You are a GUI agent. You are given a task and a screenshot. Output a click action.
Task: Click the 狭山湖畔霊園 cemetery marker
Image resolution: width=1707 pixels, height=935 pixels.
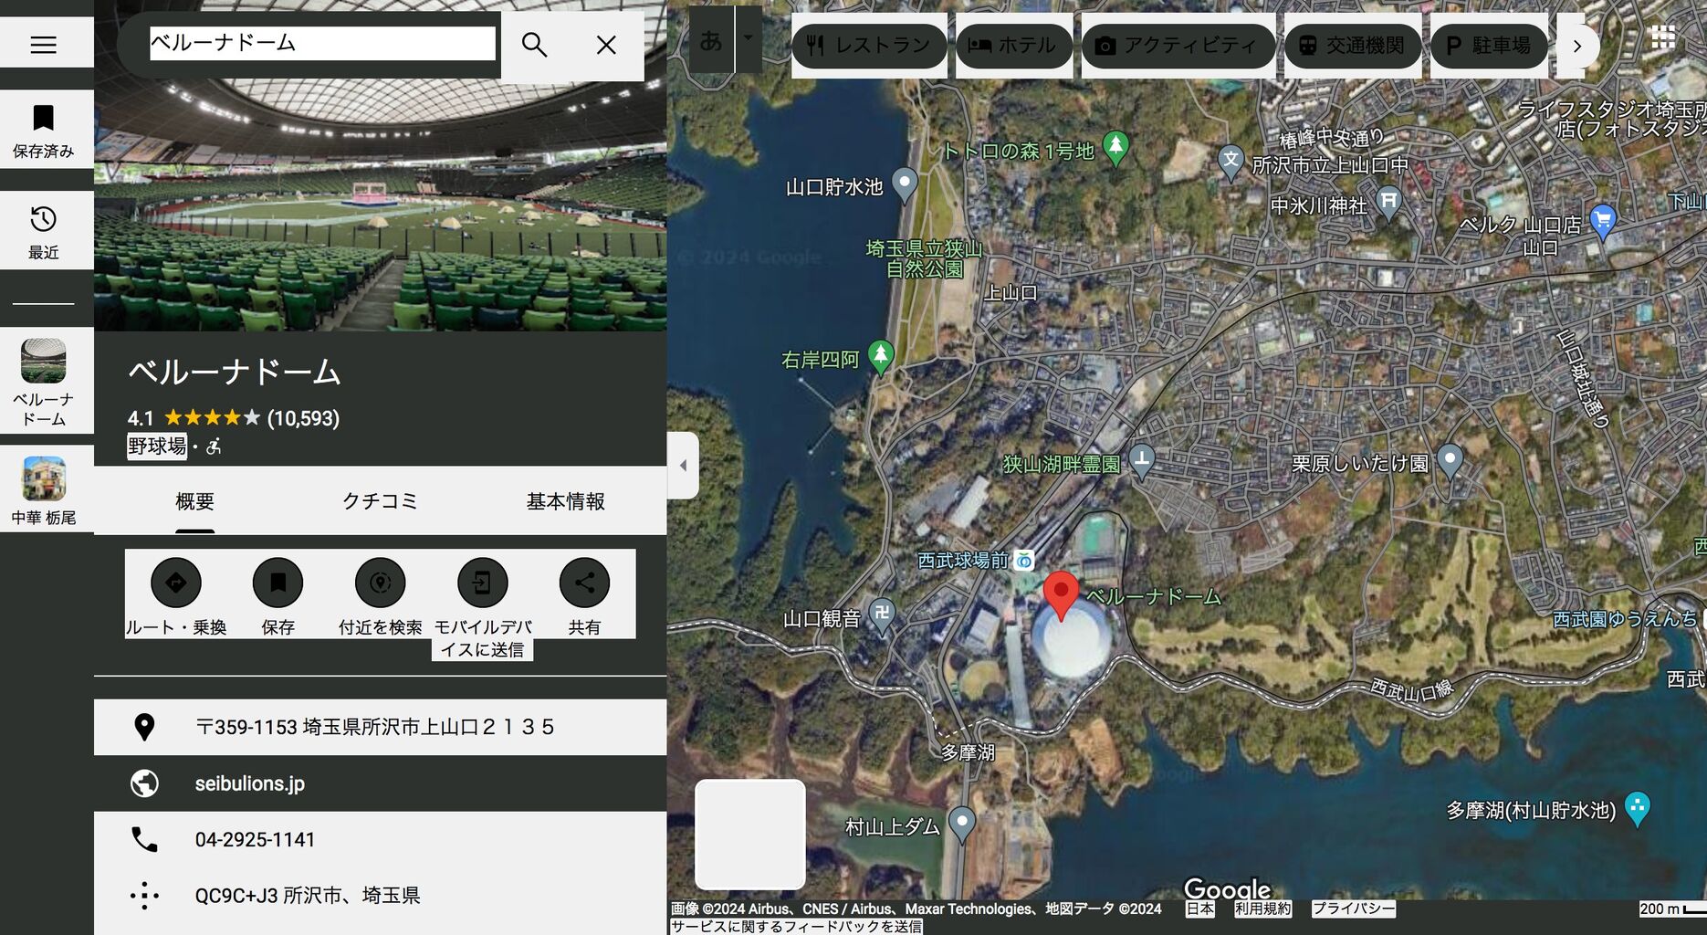click(1142, 461)
